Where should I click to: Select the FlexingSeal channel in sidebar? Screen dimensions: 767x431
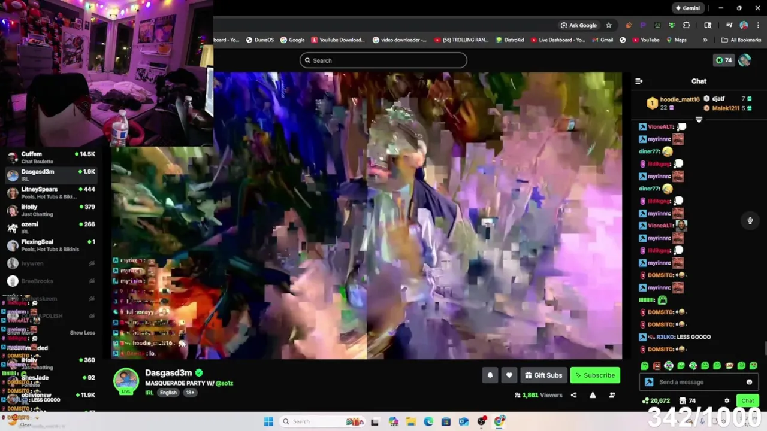tap(51, 245)
